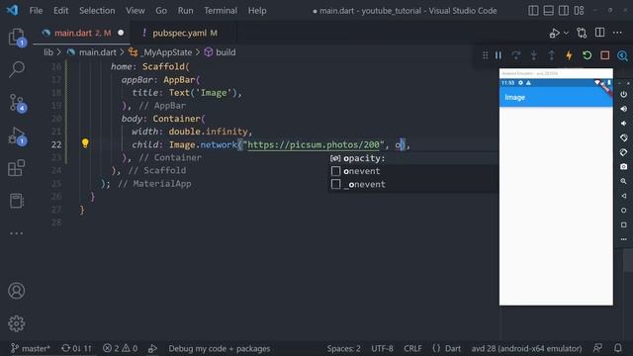Change end of line CRLF setting
Image resolution: width=633 pixels, height=356 pixels.
(412, 348)
